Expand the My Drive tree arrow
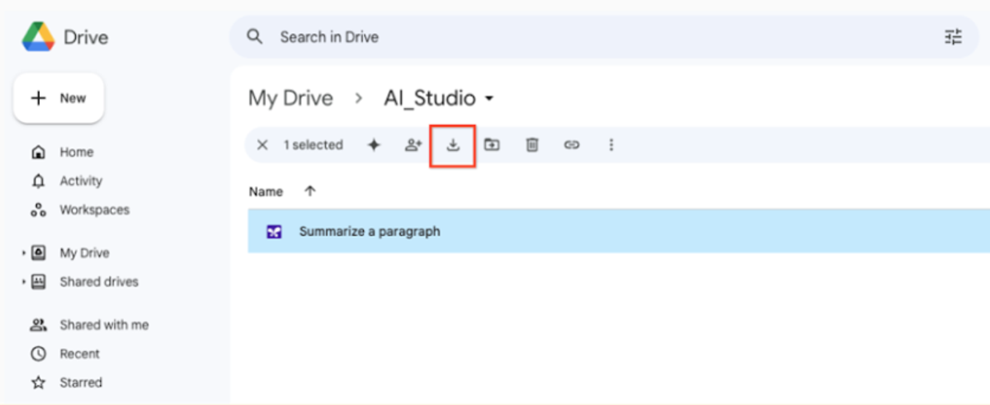 (23, 253)
